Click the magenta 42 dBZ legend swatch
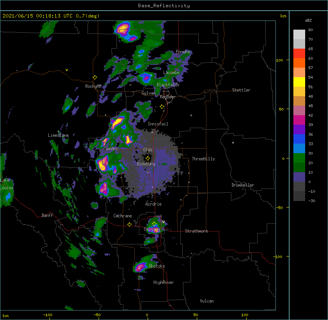Screen dimensions: 328x320 [x=299, y=120]
